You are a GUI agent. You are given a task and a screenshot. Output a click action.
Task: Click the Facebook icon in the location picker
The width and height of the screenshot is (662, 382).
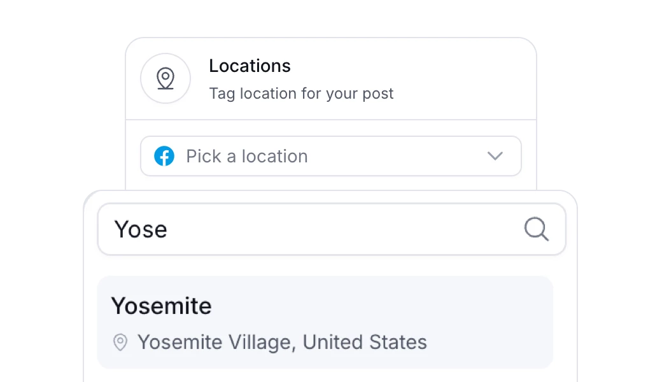point(164,156)
